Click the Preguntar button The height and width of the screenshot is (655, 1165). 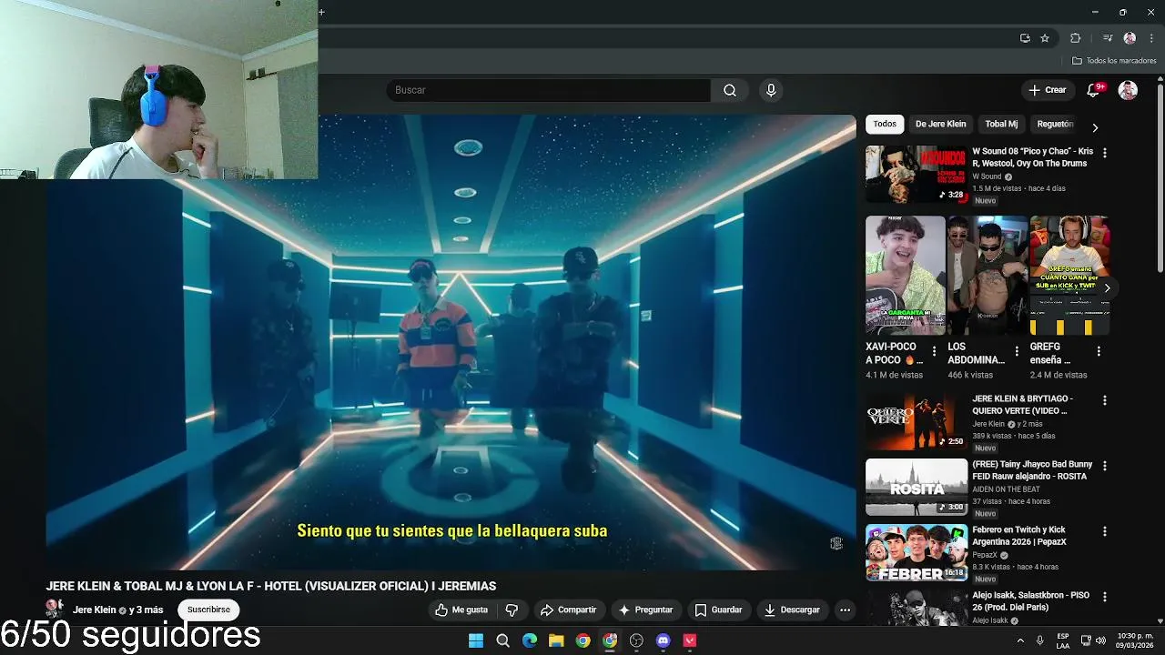pyautogui.click(x=646, y=610)
